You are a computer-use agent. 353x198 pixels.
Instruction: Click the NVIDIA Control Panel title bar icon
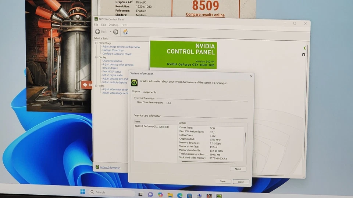pyautogui.click(x=96, y=19)
